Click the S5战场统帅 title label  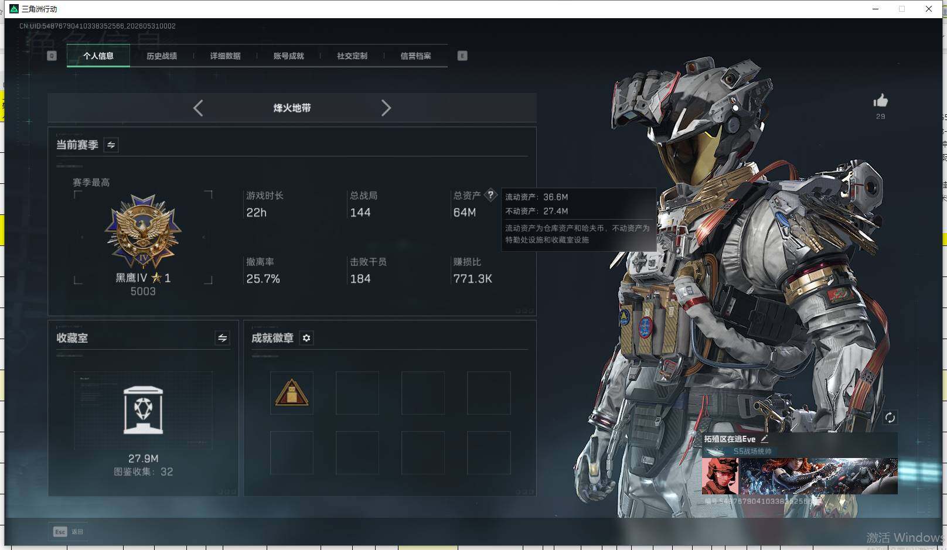pyautogui.click(x=752, y=451)
